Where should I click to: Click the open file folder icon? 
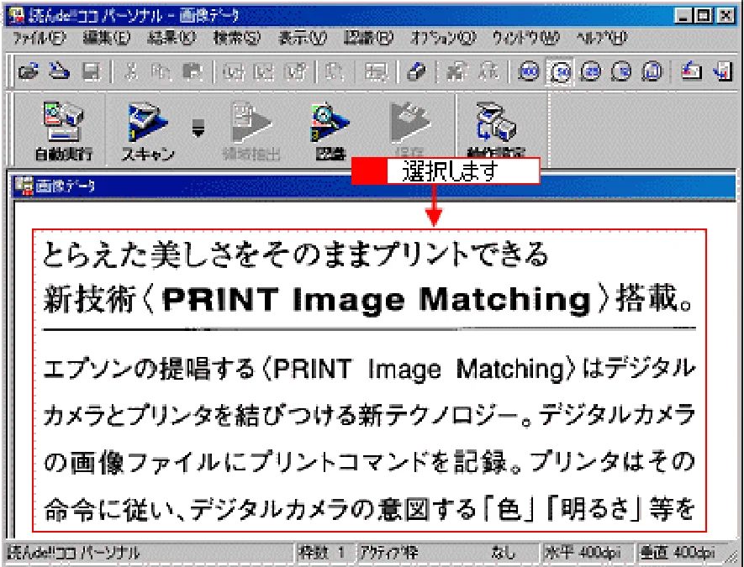click(28, 71)
